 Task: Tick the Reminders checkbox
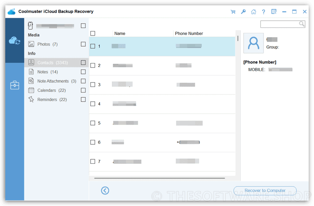click(x=83, y=99)
